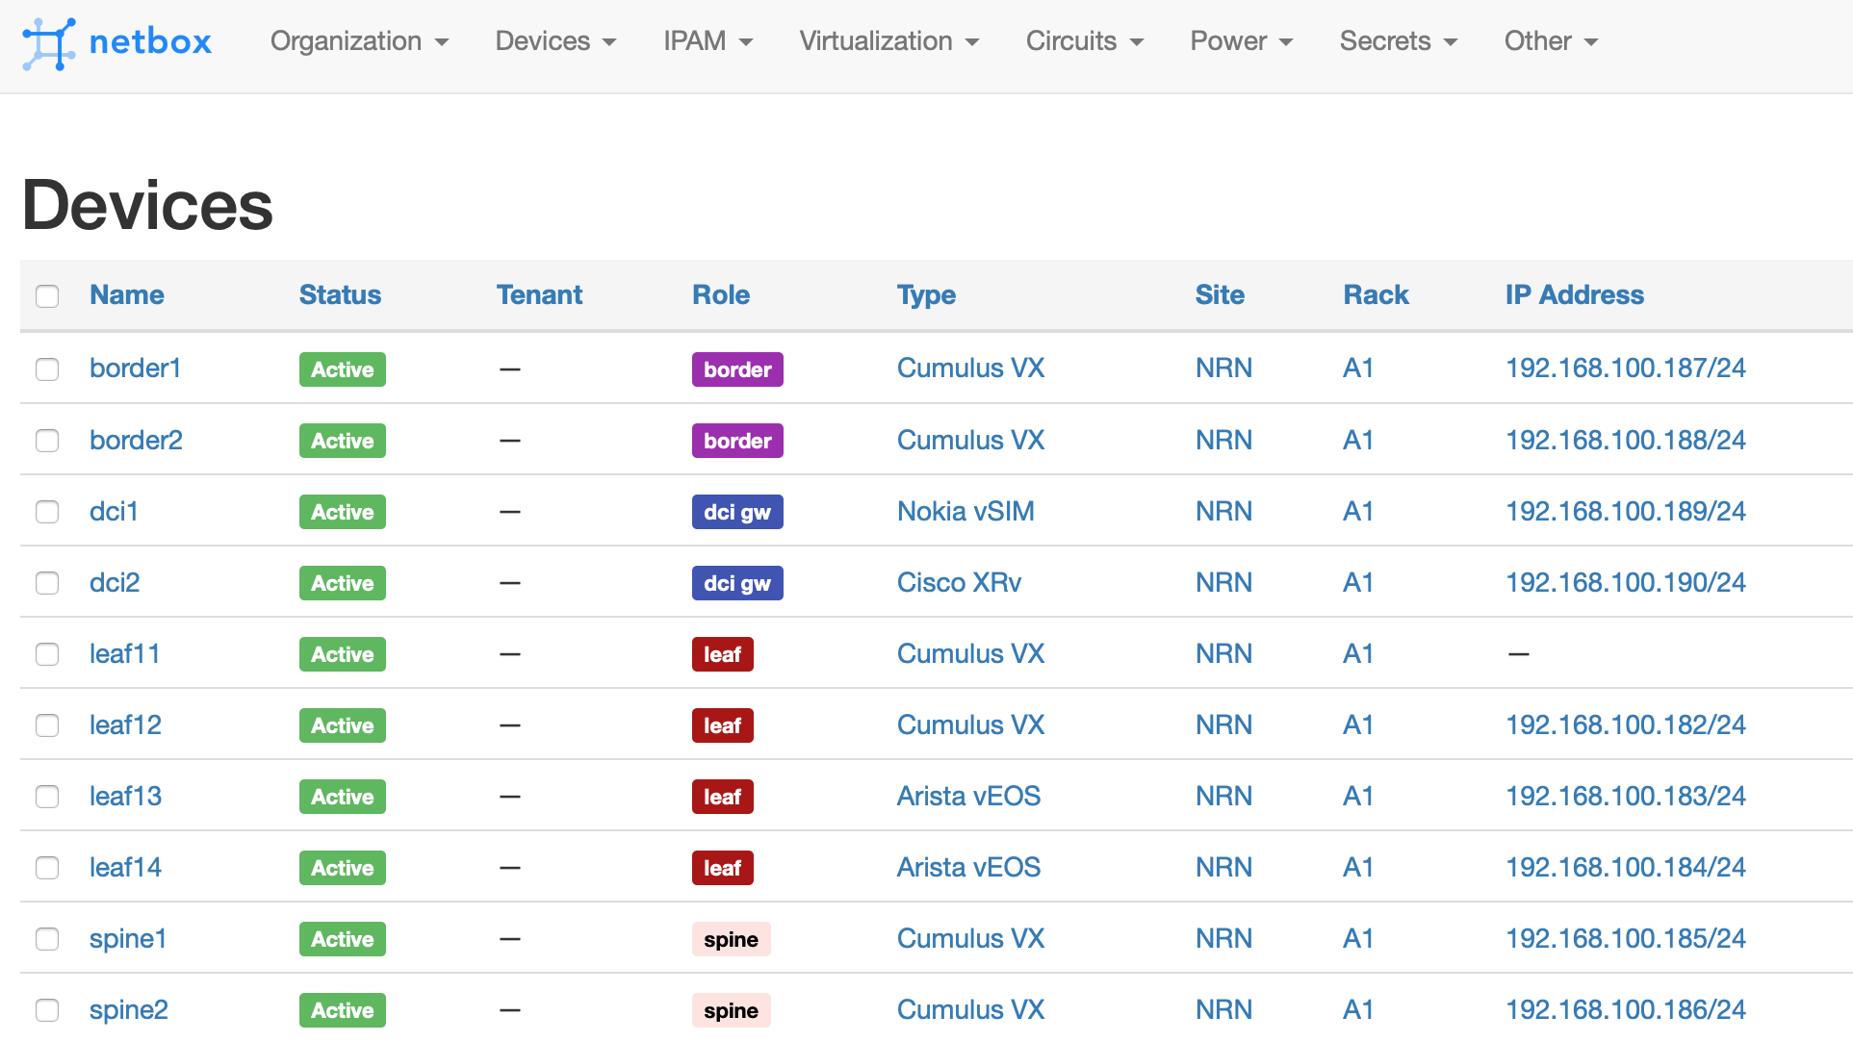The width and height of the screenshot is (1853, 1042).
Task: Sort by the Type column header
Action: coord(926,294)
